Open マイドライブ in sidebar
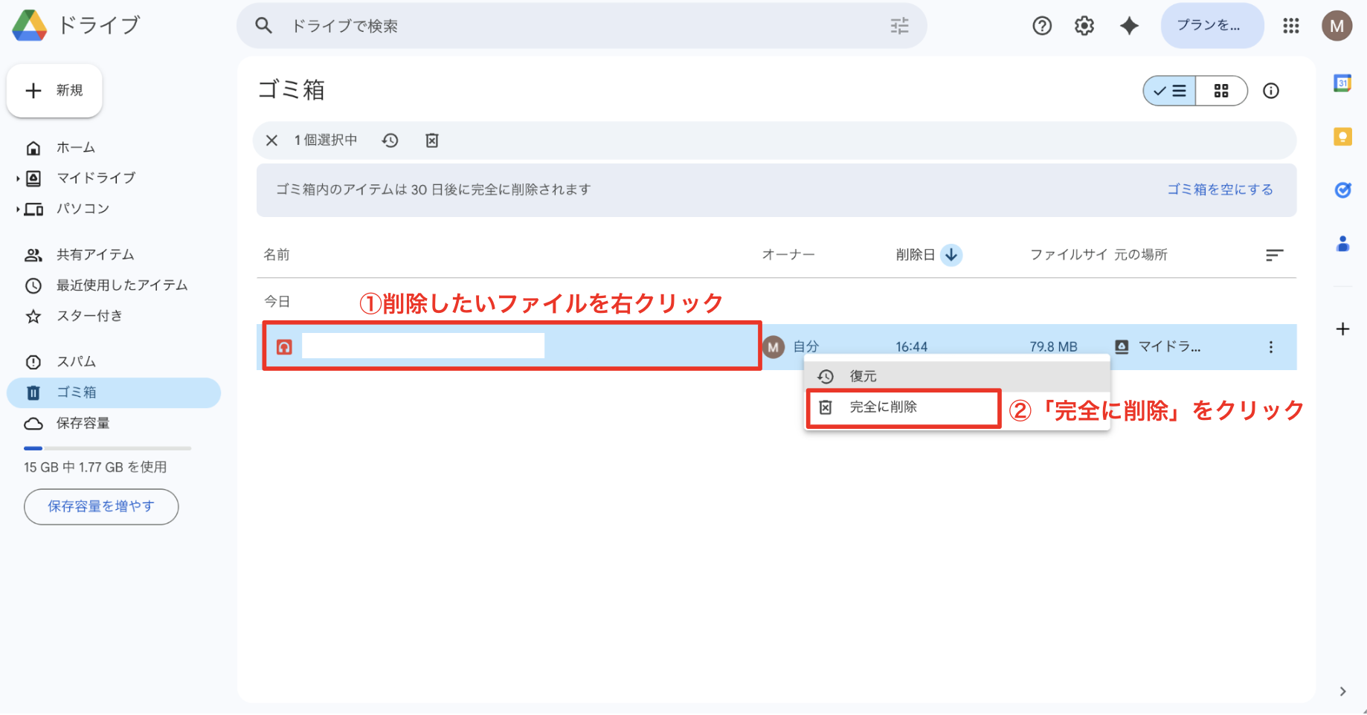This screenshot has height=715, width=1367. (96, 178)
